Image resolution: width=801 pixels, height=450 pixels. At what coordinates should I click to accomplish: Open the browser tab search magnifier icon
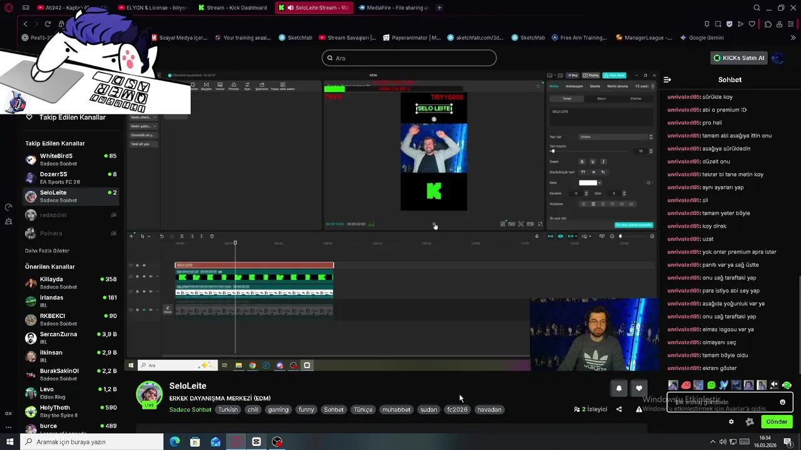(x=757, y=7)
